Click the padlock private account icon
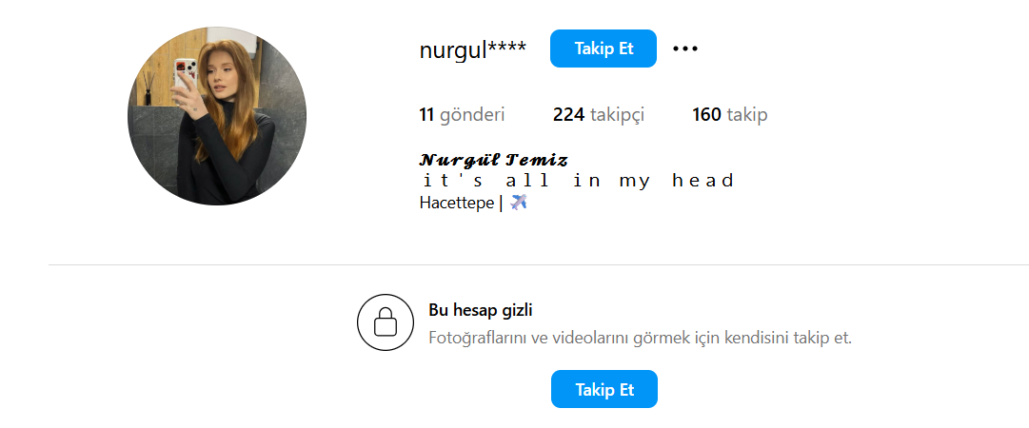Viewport: 1029px width, 428px height. (386, 321)
